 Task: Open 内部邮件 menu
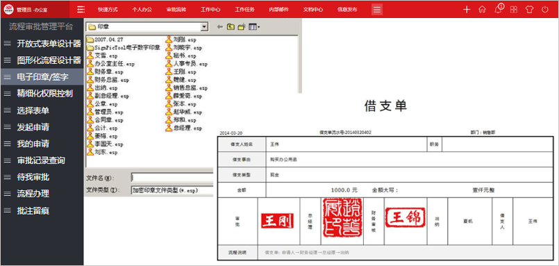(278, 10)
